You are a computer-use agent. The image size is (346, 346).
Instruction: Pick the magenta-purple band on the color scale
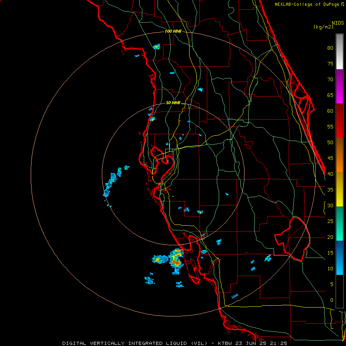tap(339, 86)
